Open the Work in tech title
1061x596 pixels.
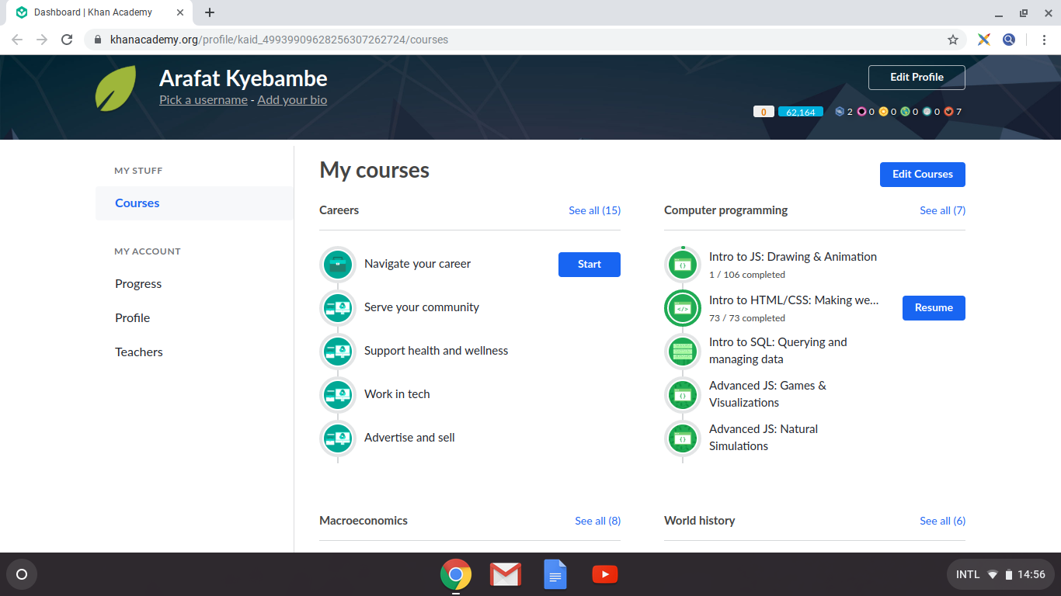point(397,394)
